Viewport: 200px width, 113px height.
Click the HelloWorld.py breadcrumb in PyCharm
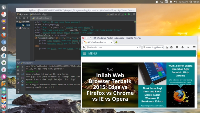click(38, 14)
